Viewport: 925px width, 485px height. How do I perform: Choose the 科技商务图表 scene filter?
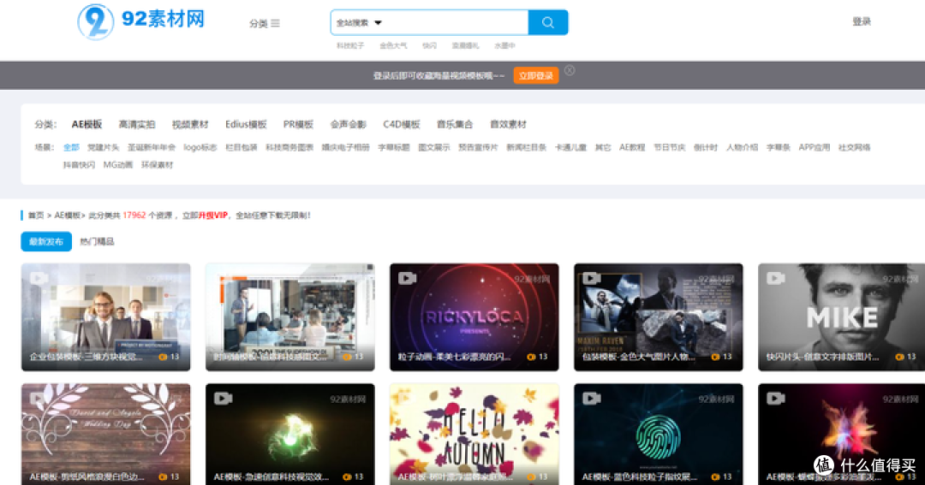click(289, 147)
